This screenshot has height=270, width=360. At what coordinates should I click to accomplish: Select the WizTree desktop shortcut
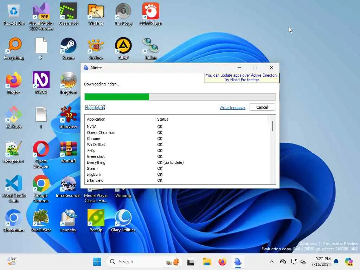pos(96,14)
